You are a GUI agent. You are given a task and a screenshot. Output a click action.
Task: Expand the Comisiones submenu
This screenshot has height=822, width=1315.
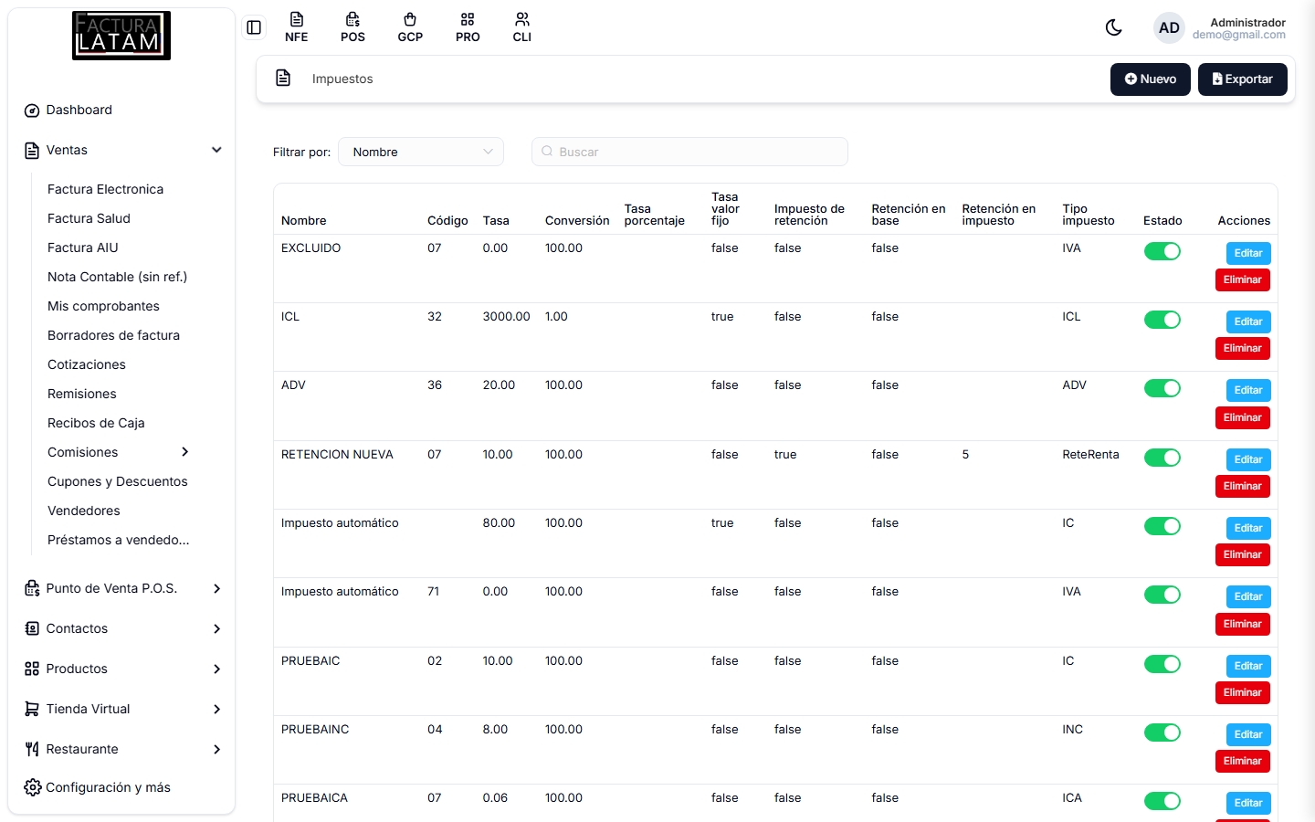[121, 452]
